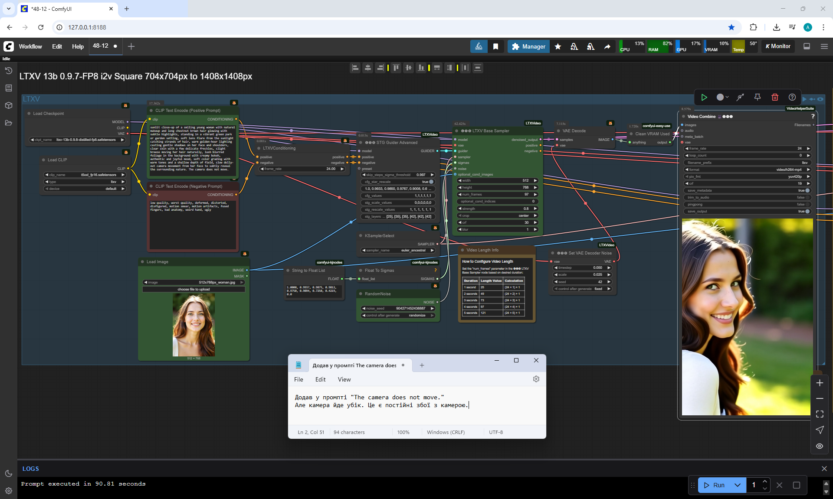Screen dimensions: 833x499
Task: Click the Run queue button
Action: [714, 485]
